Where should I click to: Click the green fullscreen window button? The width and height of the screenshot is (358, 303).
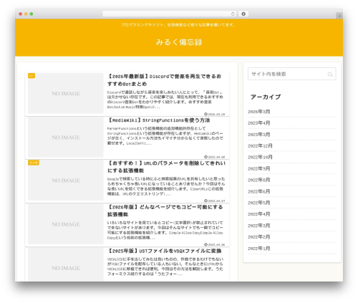point(32,14)
